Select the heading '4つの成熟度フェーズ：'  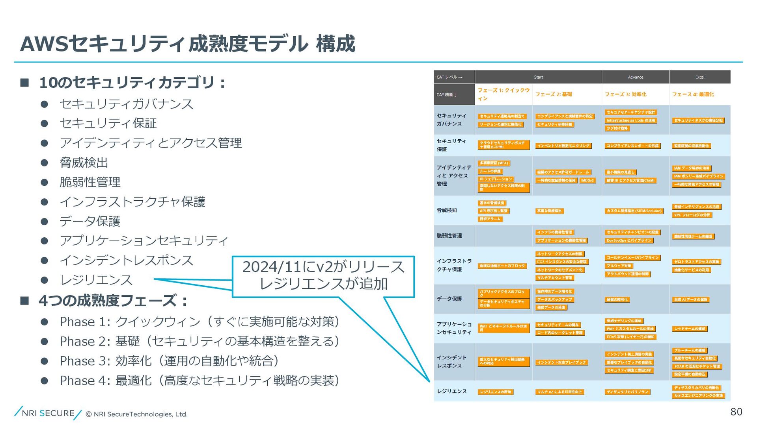[113, 301]
